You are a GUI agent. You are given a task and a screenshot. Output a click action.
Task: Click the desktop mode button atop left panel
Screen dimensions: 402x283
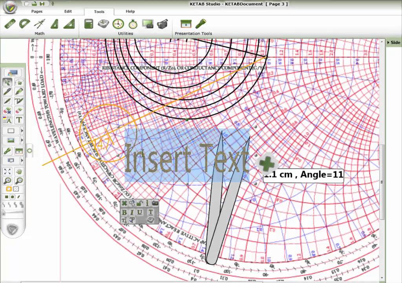click(13, 73)
